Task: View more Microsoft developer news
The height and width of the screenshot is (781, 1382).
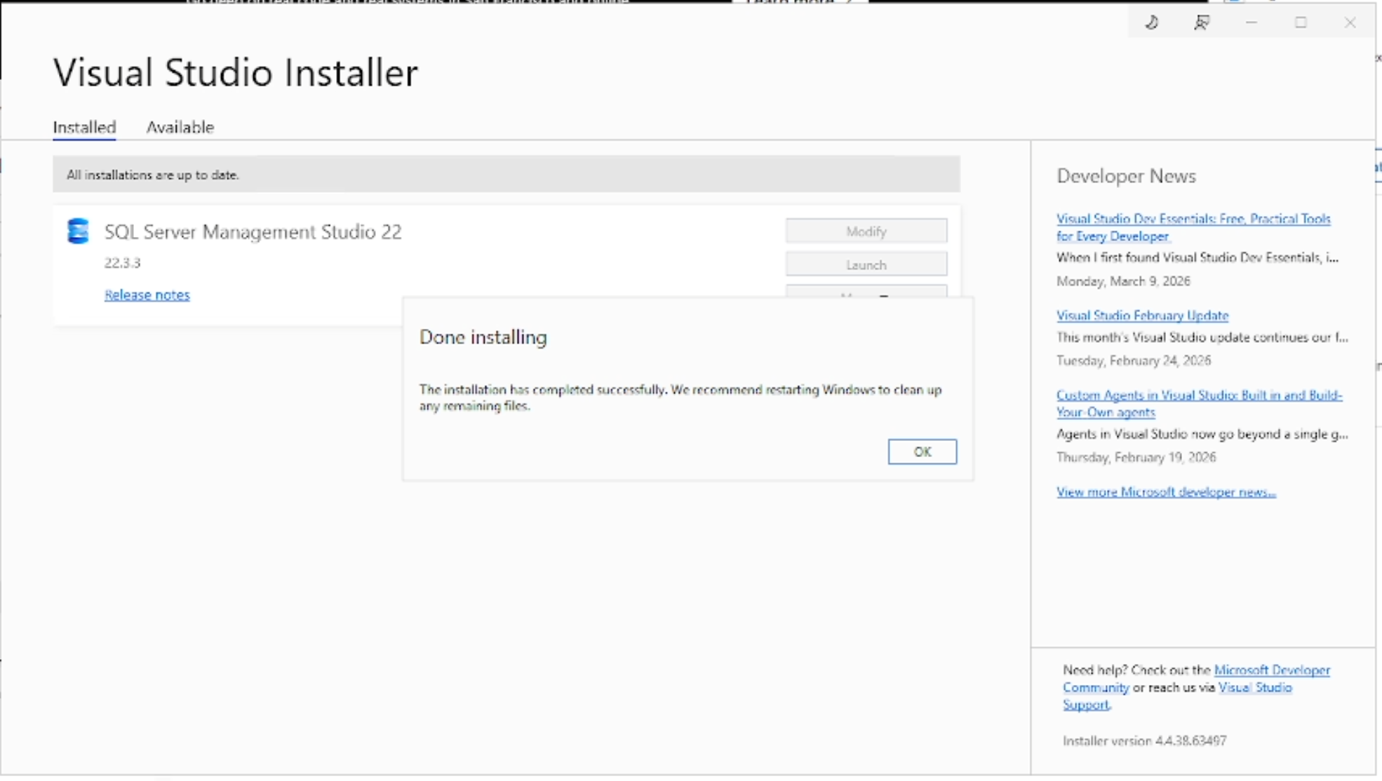Action: (x=1165, y=491)
